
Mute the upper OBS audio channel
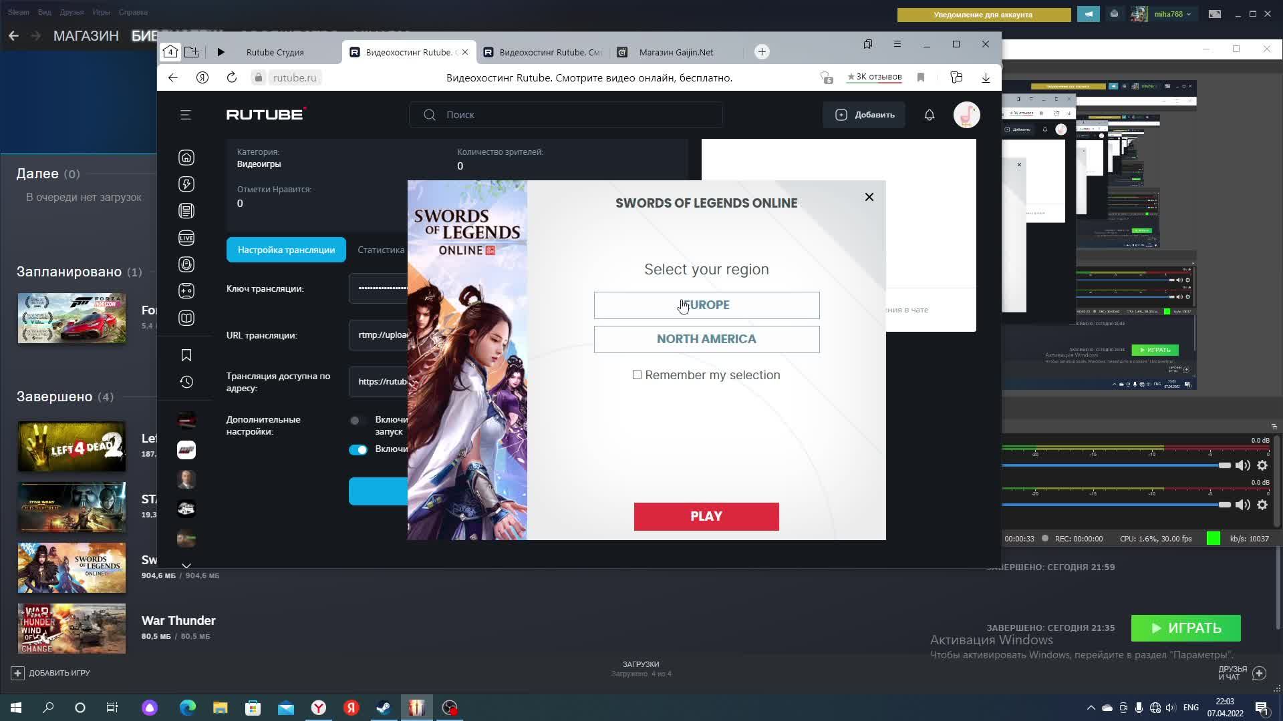pos(1242,465)
